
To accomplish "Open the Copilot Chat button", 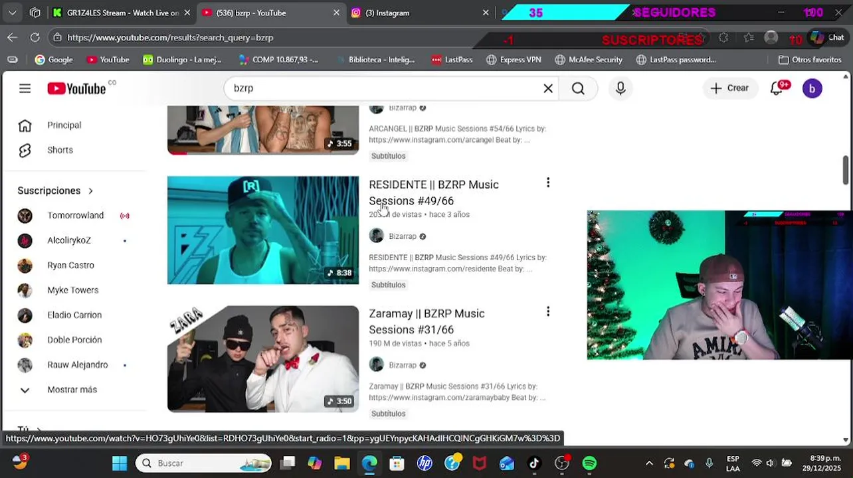I will pos(826,38).
